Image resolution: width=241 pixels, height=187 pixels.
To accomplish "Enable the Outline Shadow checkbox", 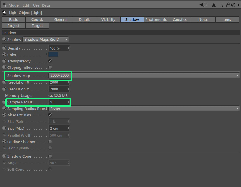I will [50, 141].
